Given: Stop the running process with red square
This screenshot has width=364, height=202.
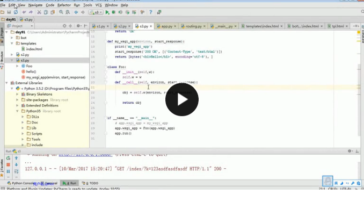Looking at the screenshot, I should click(x=8, y=164).
